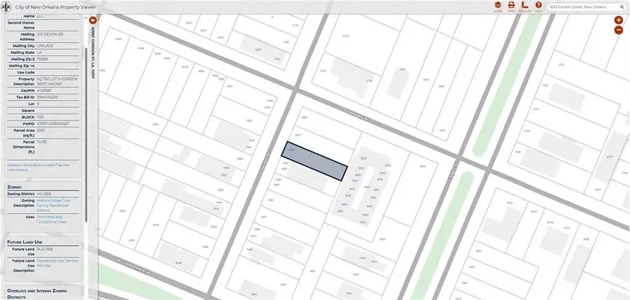Open Historic Urban Two-Family Residential District link
Viewport: 630px width, 300px height.
point(52,205)
